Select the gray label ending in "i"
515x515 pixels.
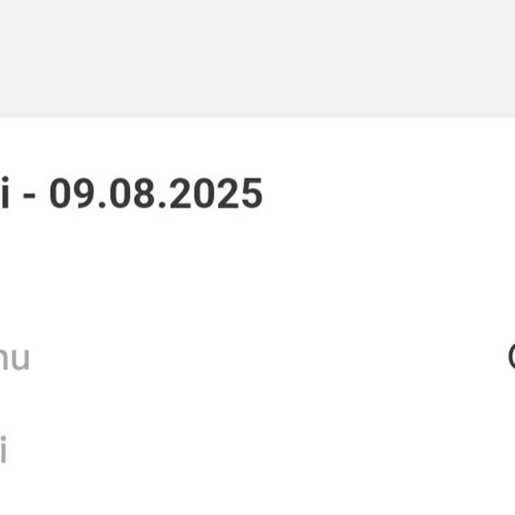(x=3, y=451)
